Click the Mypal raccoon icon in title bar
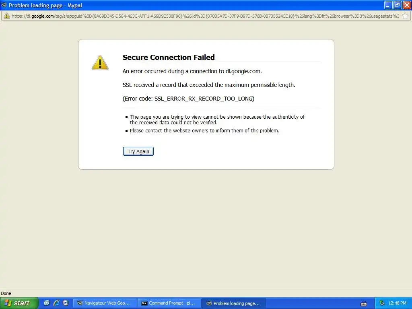The image size is (412, 309). [4, 5]
